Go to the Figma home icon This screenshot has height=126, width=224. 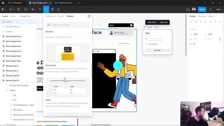tap(3, 3)
